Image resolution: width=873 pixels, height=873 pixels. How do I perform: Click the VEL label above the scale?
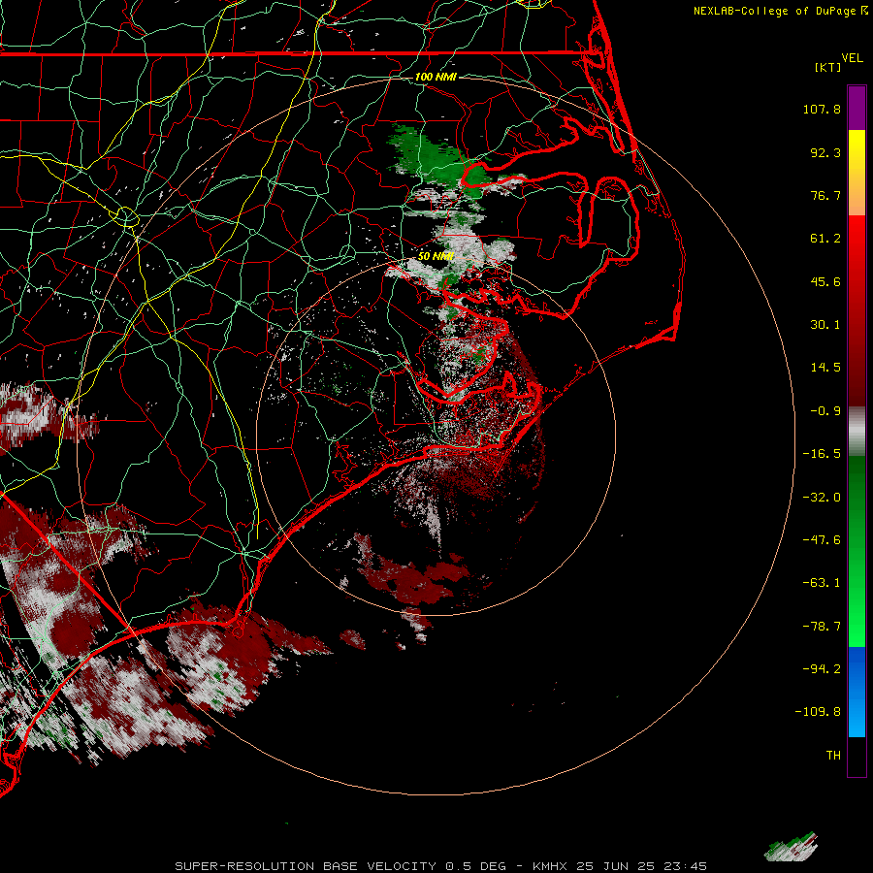pyautogui.click(x=852, y=57)
